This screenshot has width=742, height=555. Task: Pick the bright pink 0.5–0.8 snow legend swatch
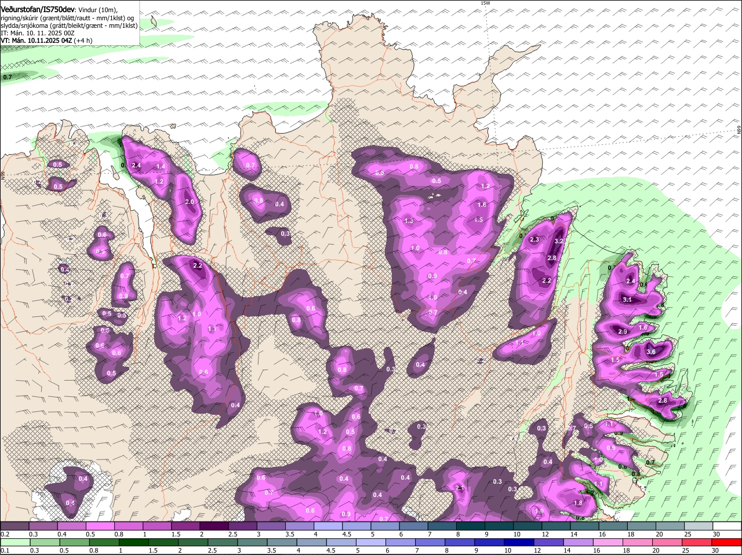[100, 525]
